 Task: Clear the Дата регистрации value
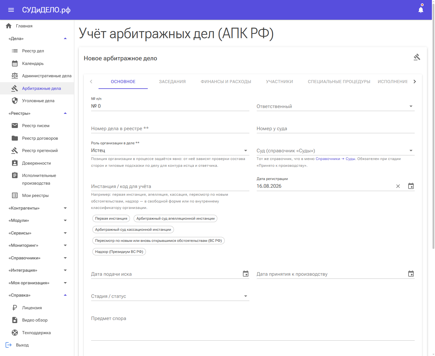click(x=398, y=186)
